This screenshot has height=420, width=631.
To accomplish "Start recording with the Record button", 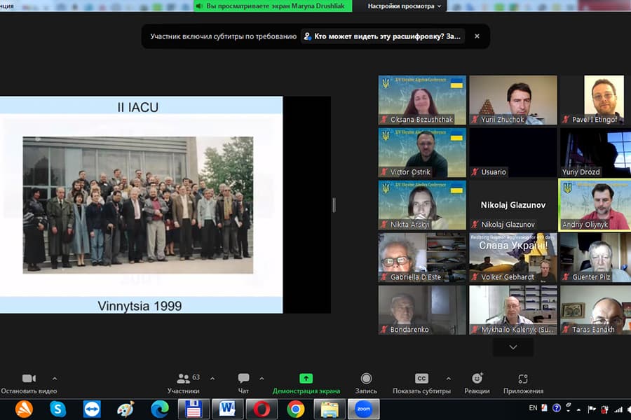I will pyautogui.click(x=366, y=379).
